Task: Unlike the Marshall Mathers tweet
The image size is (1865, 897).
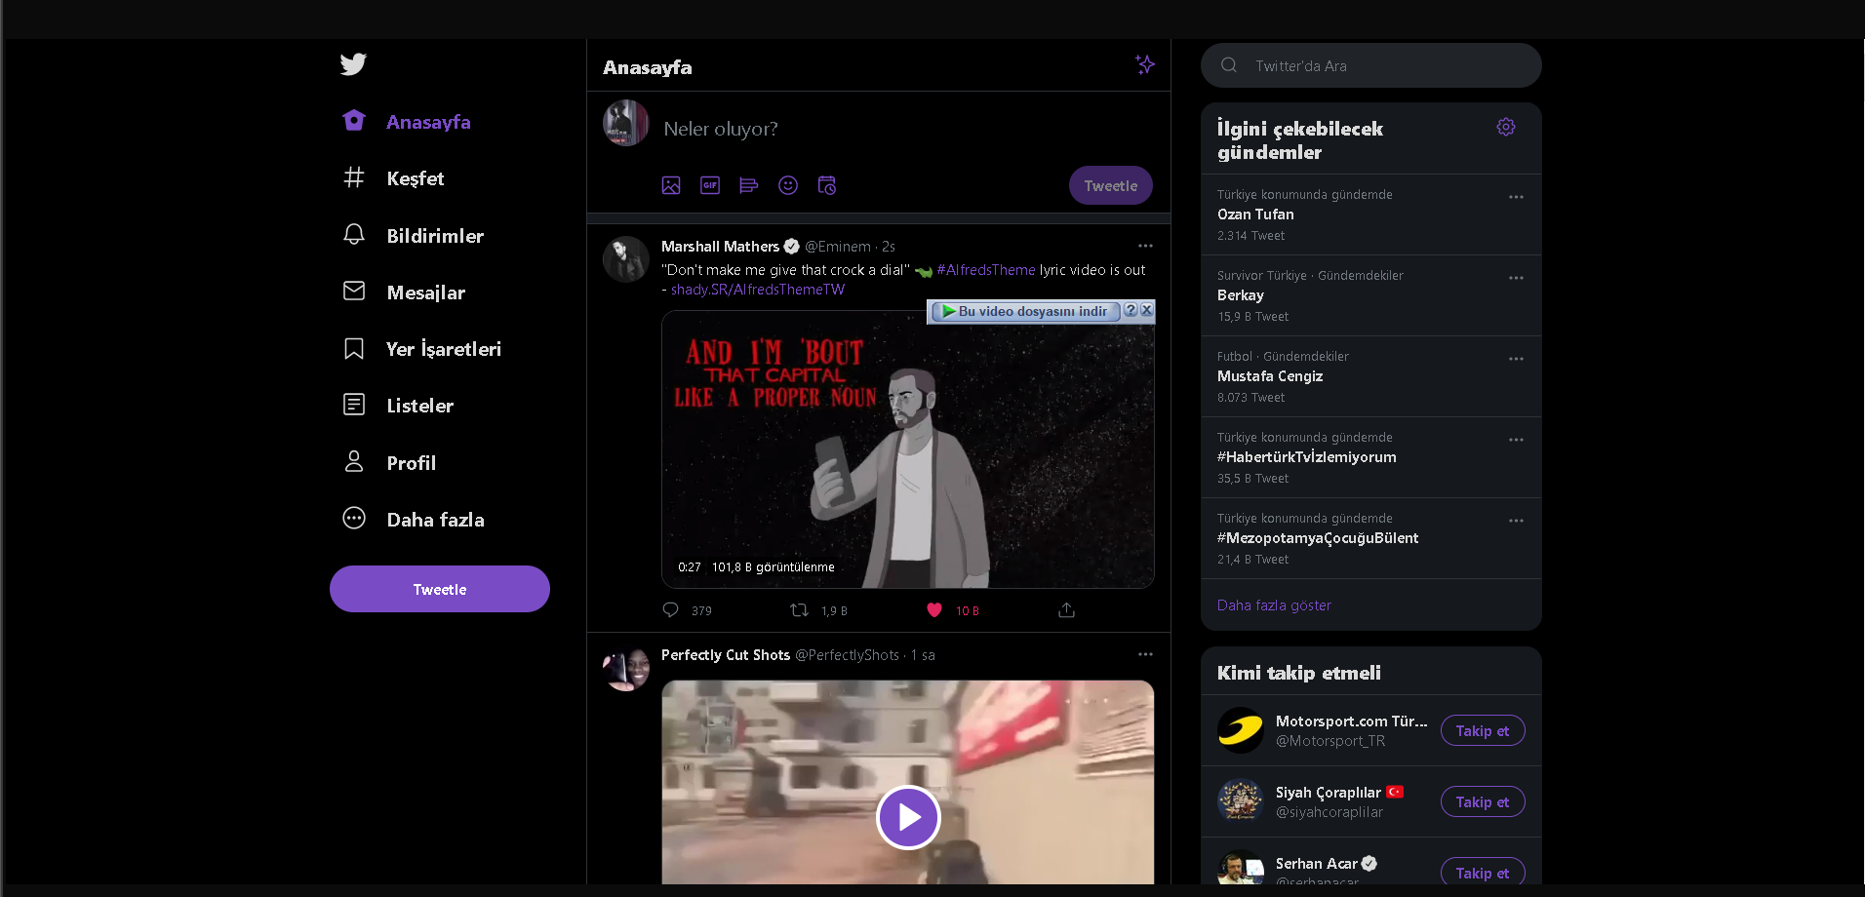Action: click(x=934, y=610)
